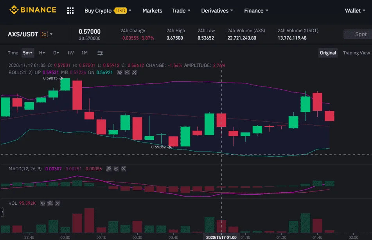Open the Wallet menu
The image size is (372, 240).
[x=355, y=11]
